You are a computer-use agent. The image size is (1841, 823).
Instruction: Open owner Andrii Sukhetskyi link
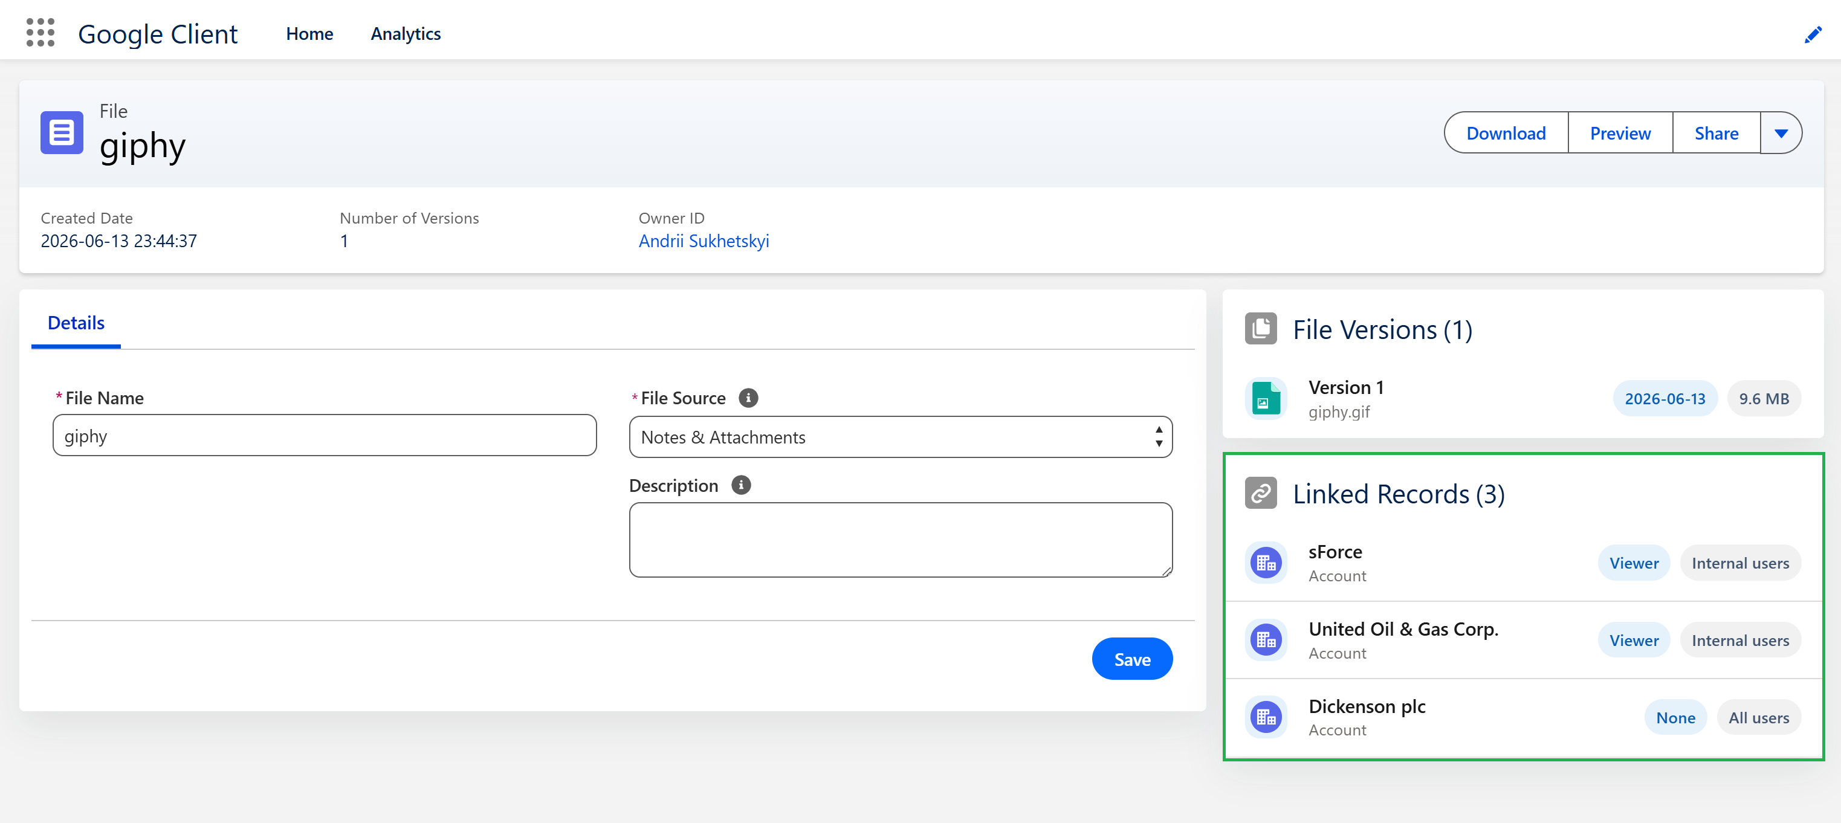pyautogui.click(x=704, y=240)
